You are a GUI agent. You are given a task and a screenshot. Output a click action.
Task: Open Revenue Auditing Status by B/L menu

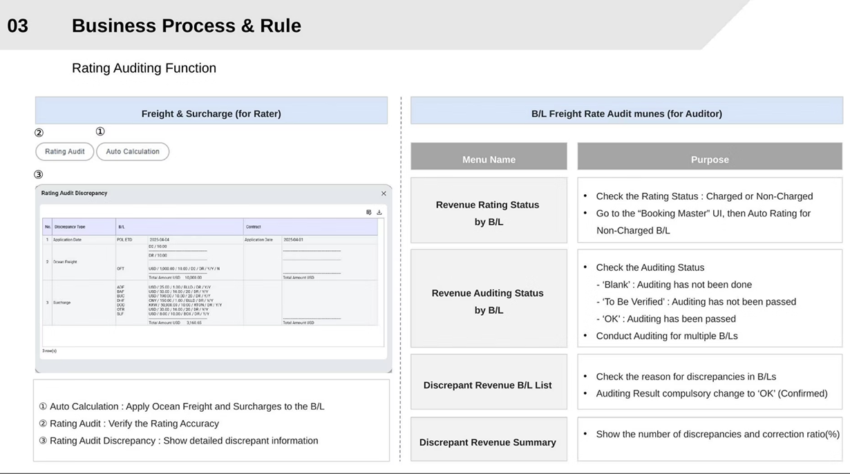tap(488, 301)
